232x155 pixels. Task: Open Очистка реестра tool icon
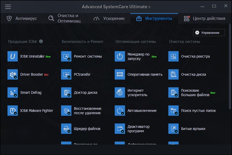(x=174, y=56)
